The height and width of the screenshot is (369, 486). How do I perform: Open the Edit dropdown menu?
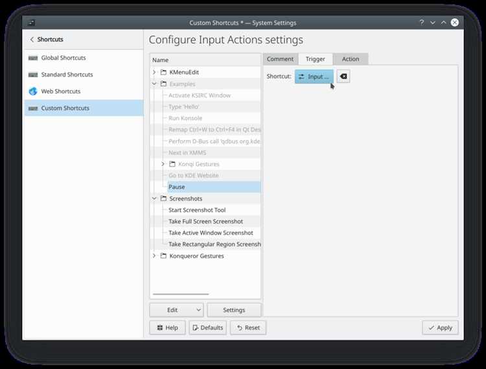176,310
